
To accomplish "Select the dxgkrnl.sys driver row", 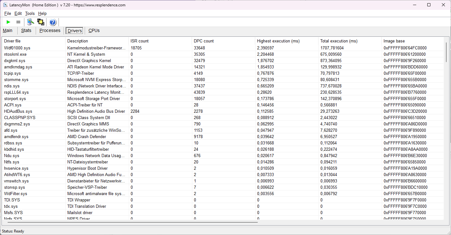I will point(223,60).
